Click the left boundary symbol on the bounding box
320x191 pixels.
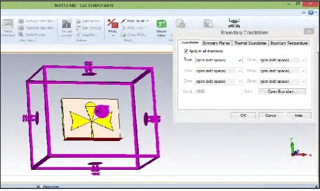[31, 118]
